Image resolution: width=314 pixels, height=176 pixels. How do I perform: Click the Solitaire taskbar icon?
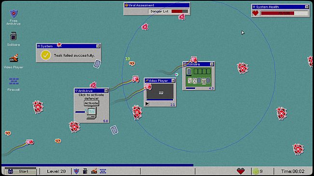coord(85,171)
